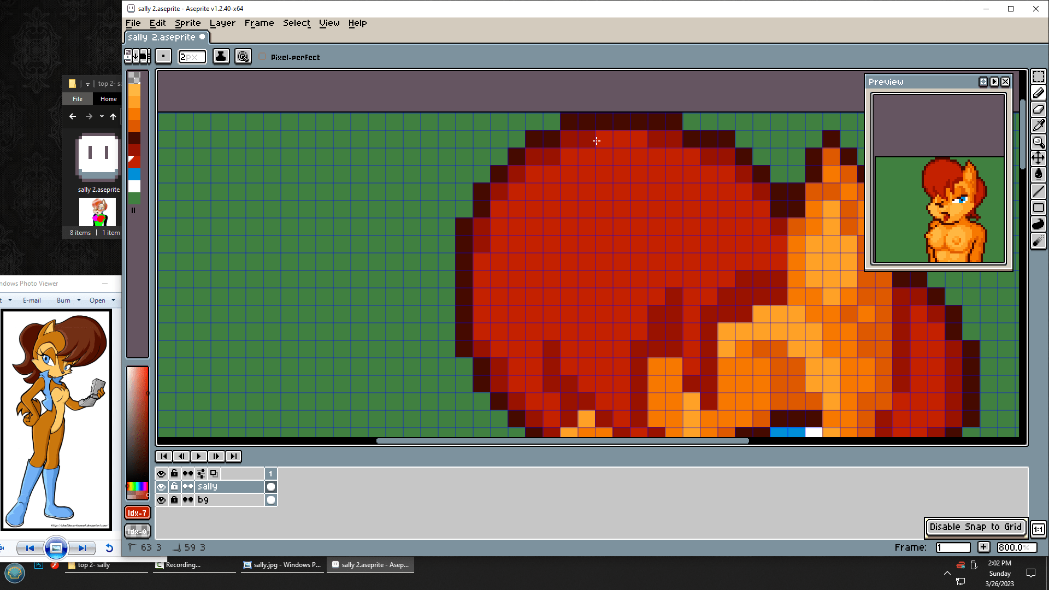The height and width of the screenshot is (590, 1049).
Task: Select the Eyedropper tool
Action: click(1038, 126)
